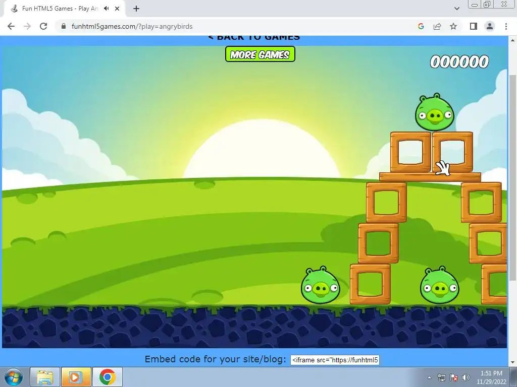Screen dimensions: 517x387
Task: Show hidden system tray icons arrow
Action: [x=429, y=377]
